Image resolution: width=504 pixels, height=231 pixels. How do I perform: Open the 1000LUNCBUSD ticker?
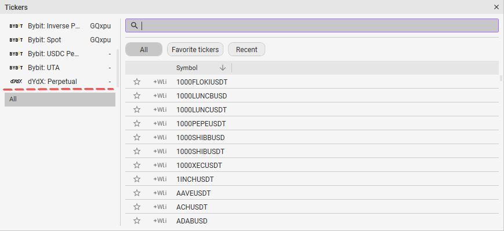point(201,96)
